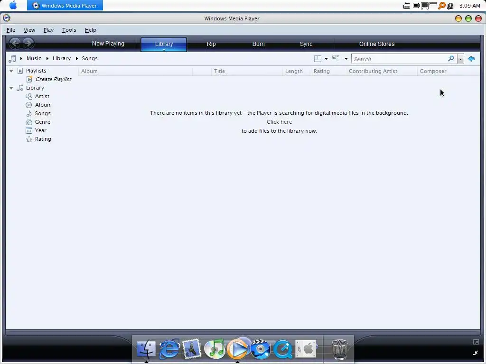Open System Preferences Apple switch icon in dock
Viewport: 486px width, 364px height.
pos(306,349)
